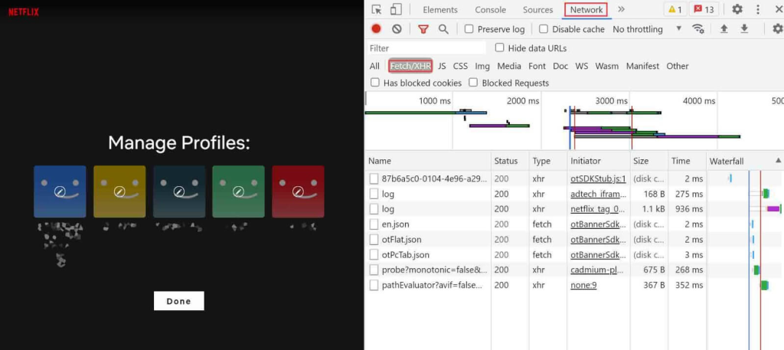Filter requests by Font type

[537, 66]
